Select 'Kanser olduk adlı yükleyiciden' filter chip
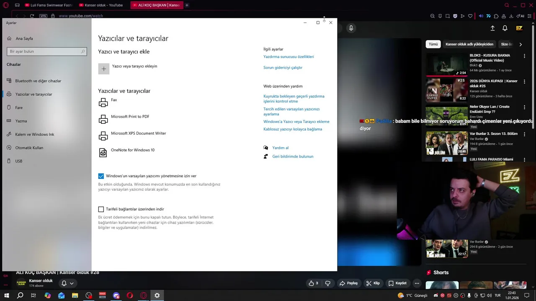This screenshot has width=536, height=301. (469, 44)
